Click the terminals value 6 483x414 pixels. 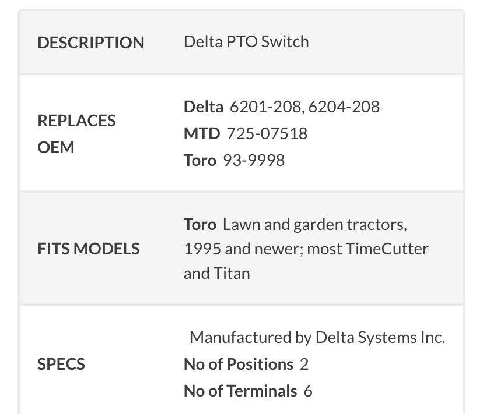(308, 391)
